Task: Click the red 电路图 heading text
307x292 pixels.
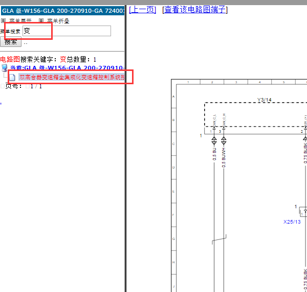Action: tap(10, 59)
